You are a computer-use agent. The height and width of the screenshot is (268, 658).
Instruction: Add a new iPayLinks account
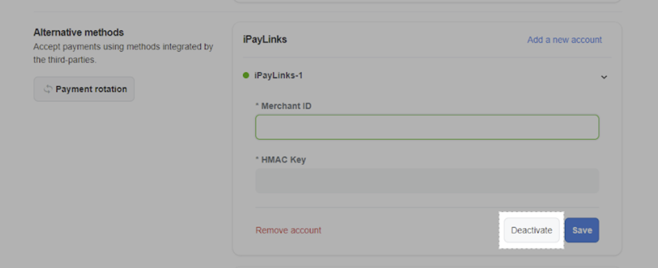(x=564, y=40)
